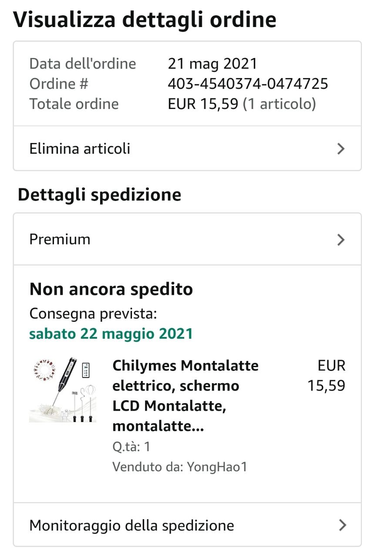Tap the Dettagli spedizione section heading

[99, 194]
